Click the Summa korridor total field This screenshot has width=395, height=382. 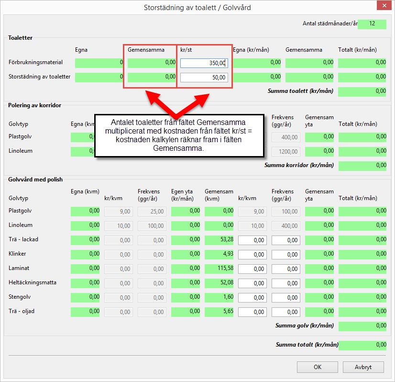pos(362,166)
